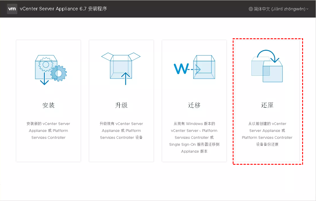The image size is (316, 201).
Task: Click the 升级现有 vCenter Server description
Action: (x=121, y=130)
